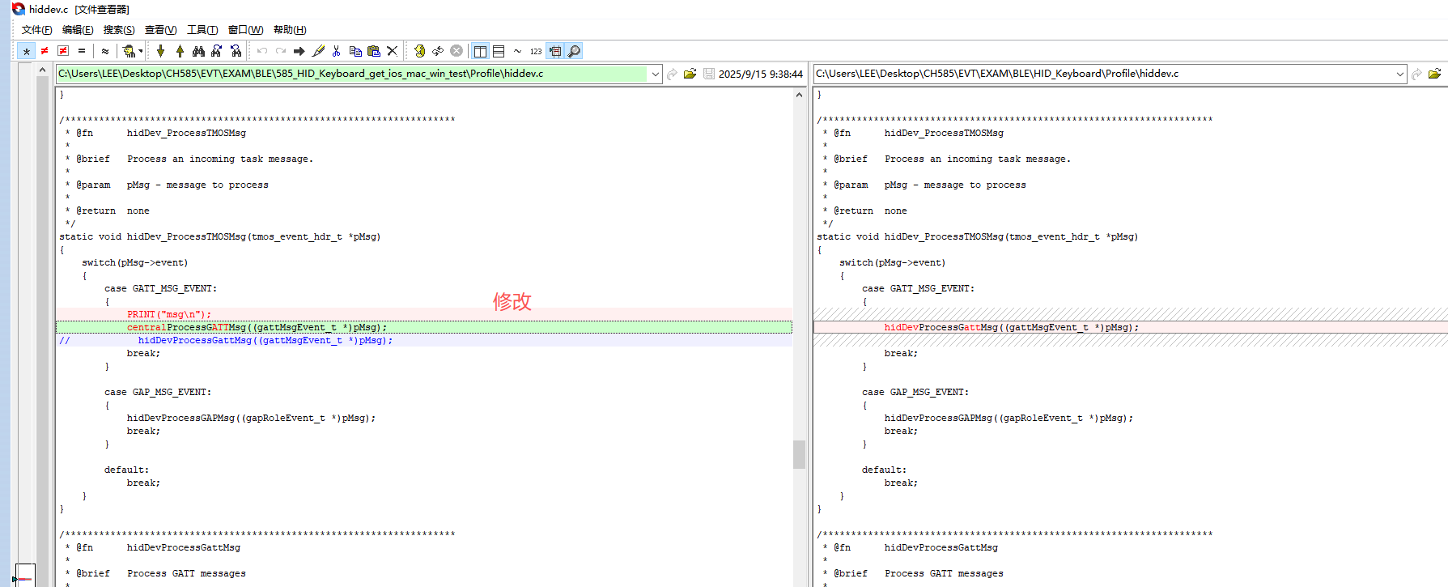This screenshot has width=1448, height=587.
Task: Go to Previous Difference arrow
Action: (180, 51)
